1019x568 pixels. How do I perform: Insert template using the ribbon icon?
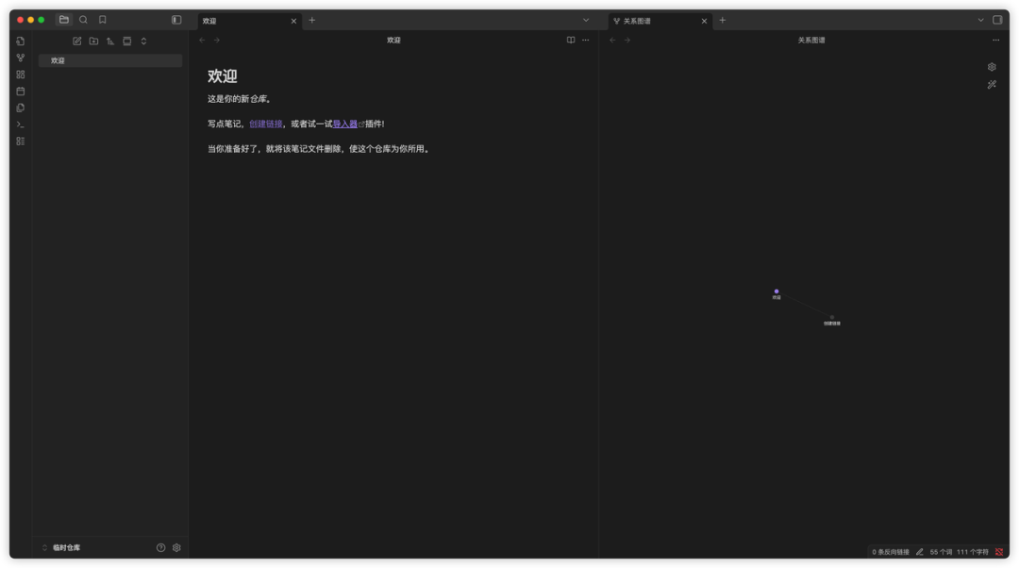[x=21, y=108]
